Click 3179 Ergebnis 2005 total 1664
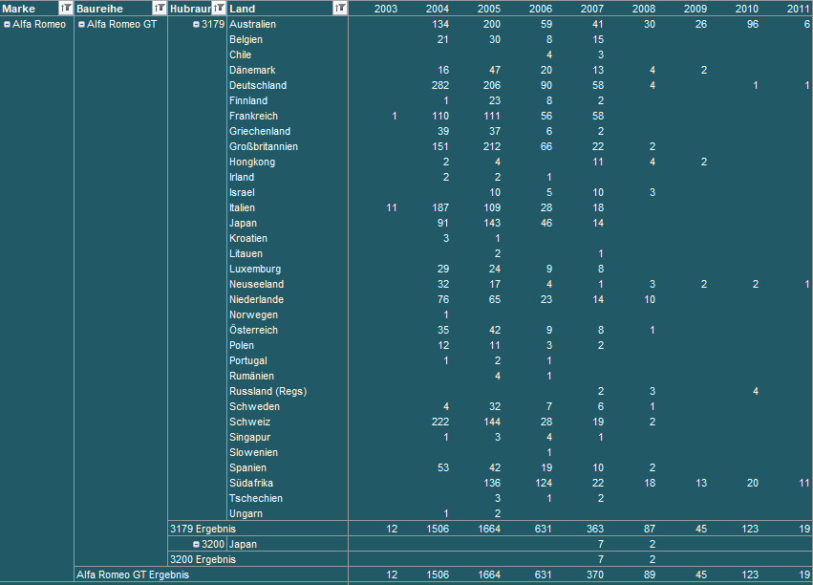813x585 pixels. (x=489, y=529)
